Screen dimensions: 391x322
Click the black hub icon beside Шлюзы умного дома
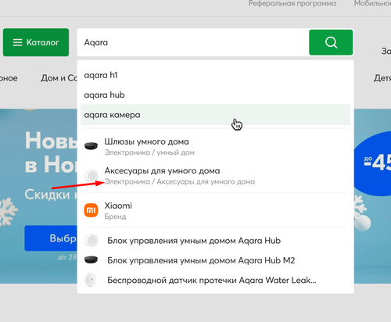pyautogui.click(x=91, y=146)
